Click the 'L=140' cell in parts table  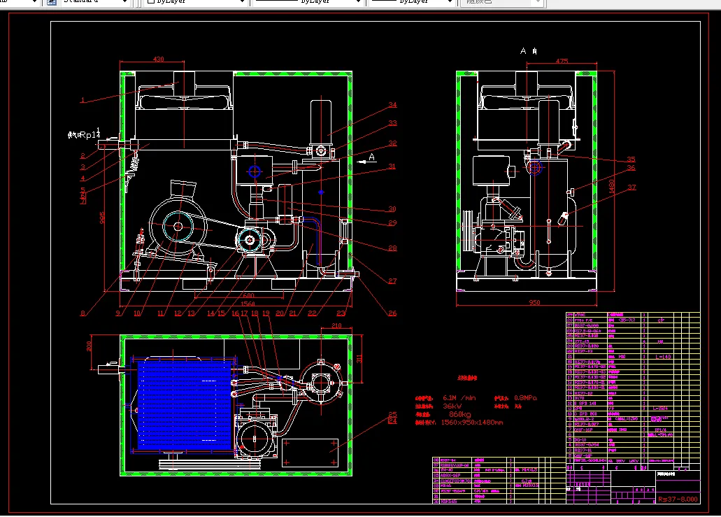[663, 357]
